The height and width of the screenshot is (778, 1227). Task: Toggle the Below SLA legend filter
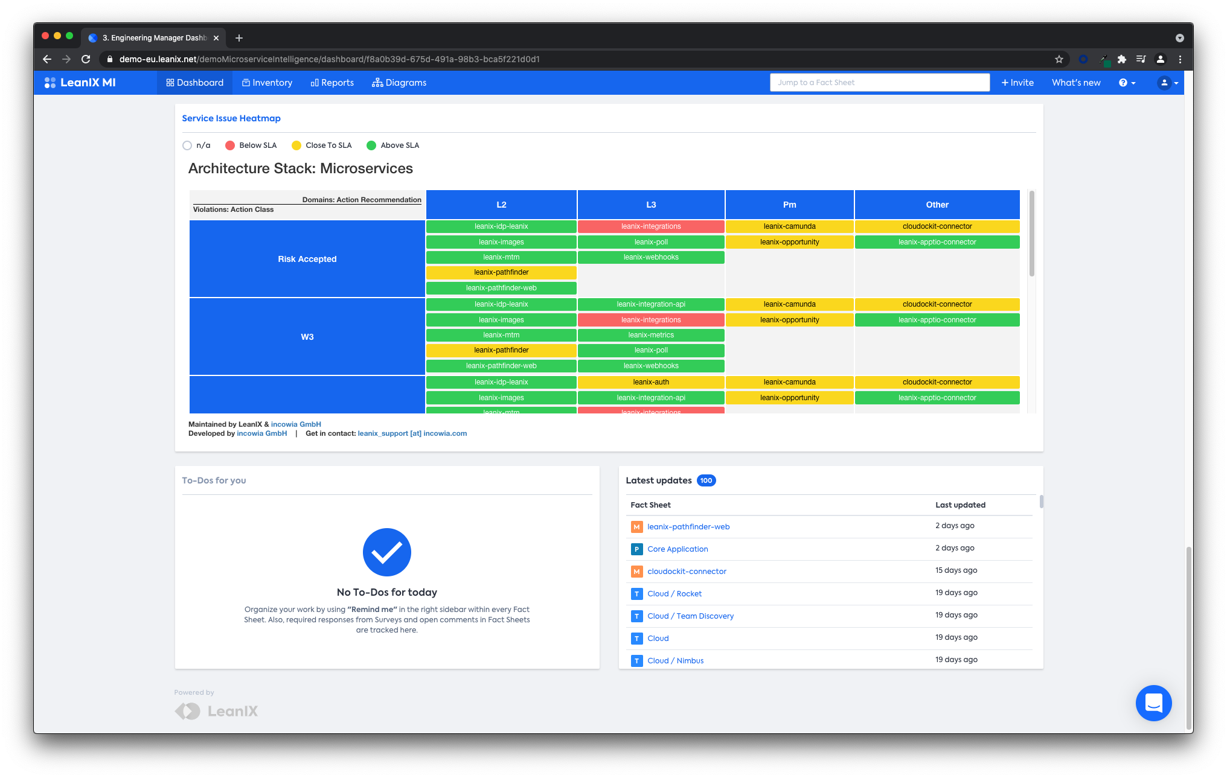pyautogui.click(x=230, y=145)
